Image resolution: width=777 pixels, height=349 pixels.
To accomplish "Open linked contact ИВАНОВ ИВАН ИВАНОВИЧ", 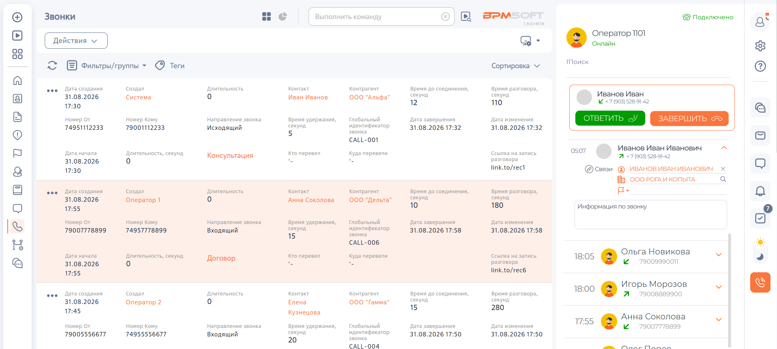I will 671,169.
